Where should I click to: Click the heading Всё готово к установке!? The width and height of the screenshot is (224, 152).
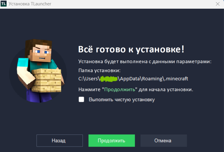point(131,50)
